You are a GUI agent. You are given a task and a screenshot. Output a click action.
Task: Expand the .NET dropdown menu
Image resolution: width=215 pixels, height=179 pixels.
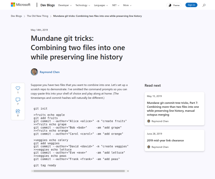[x=115, y=5]
